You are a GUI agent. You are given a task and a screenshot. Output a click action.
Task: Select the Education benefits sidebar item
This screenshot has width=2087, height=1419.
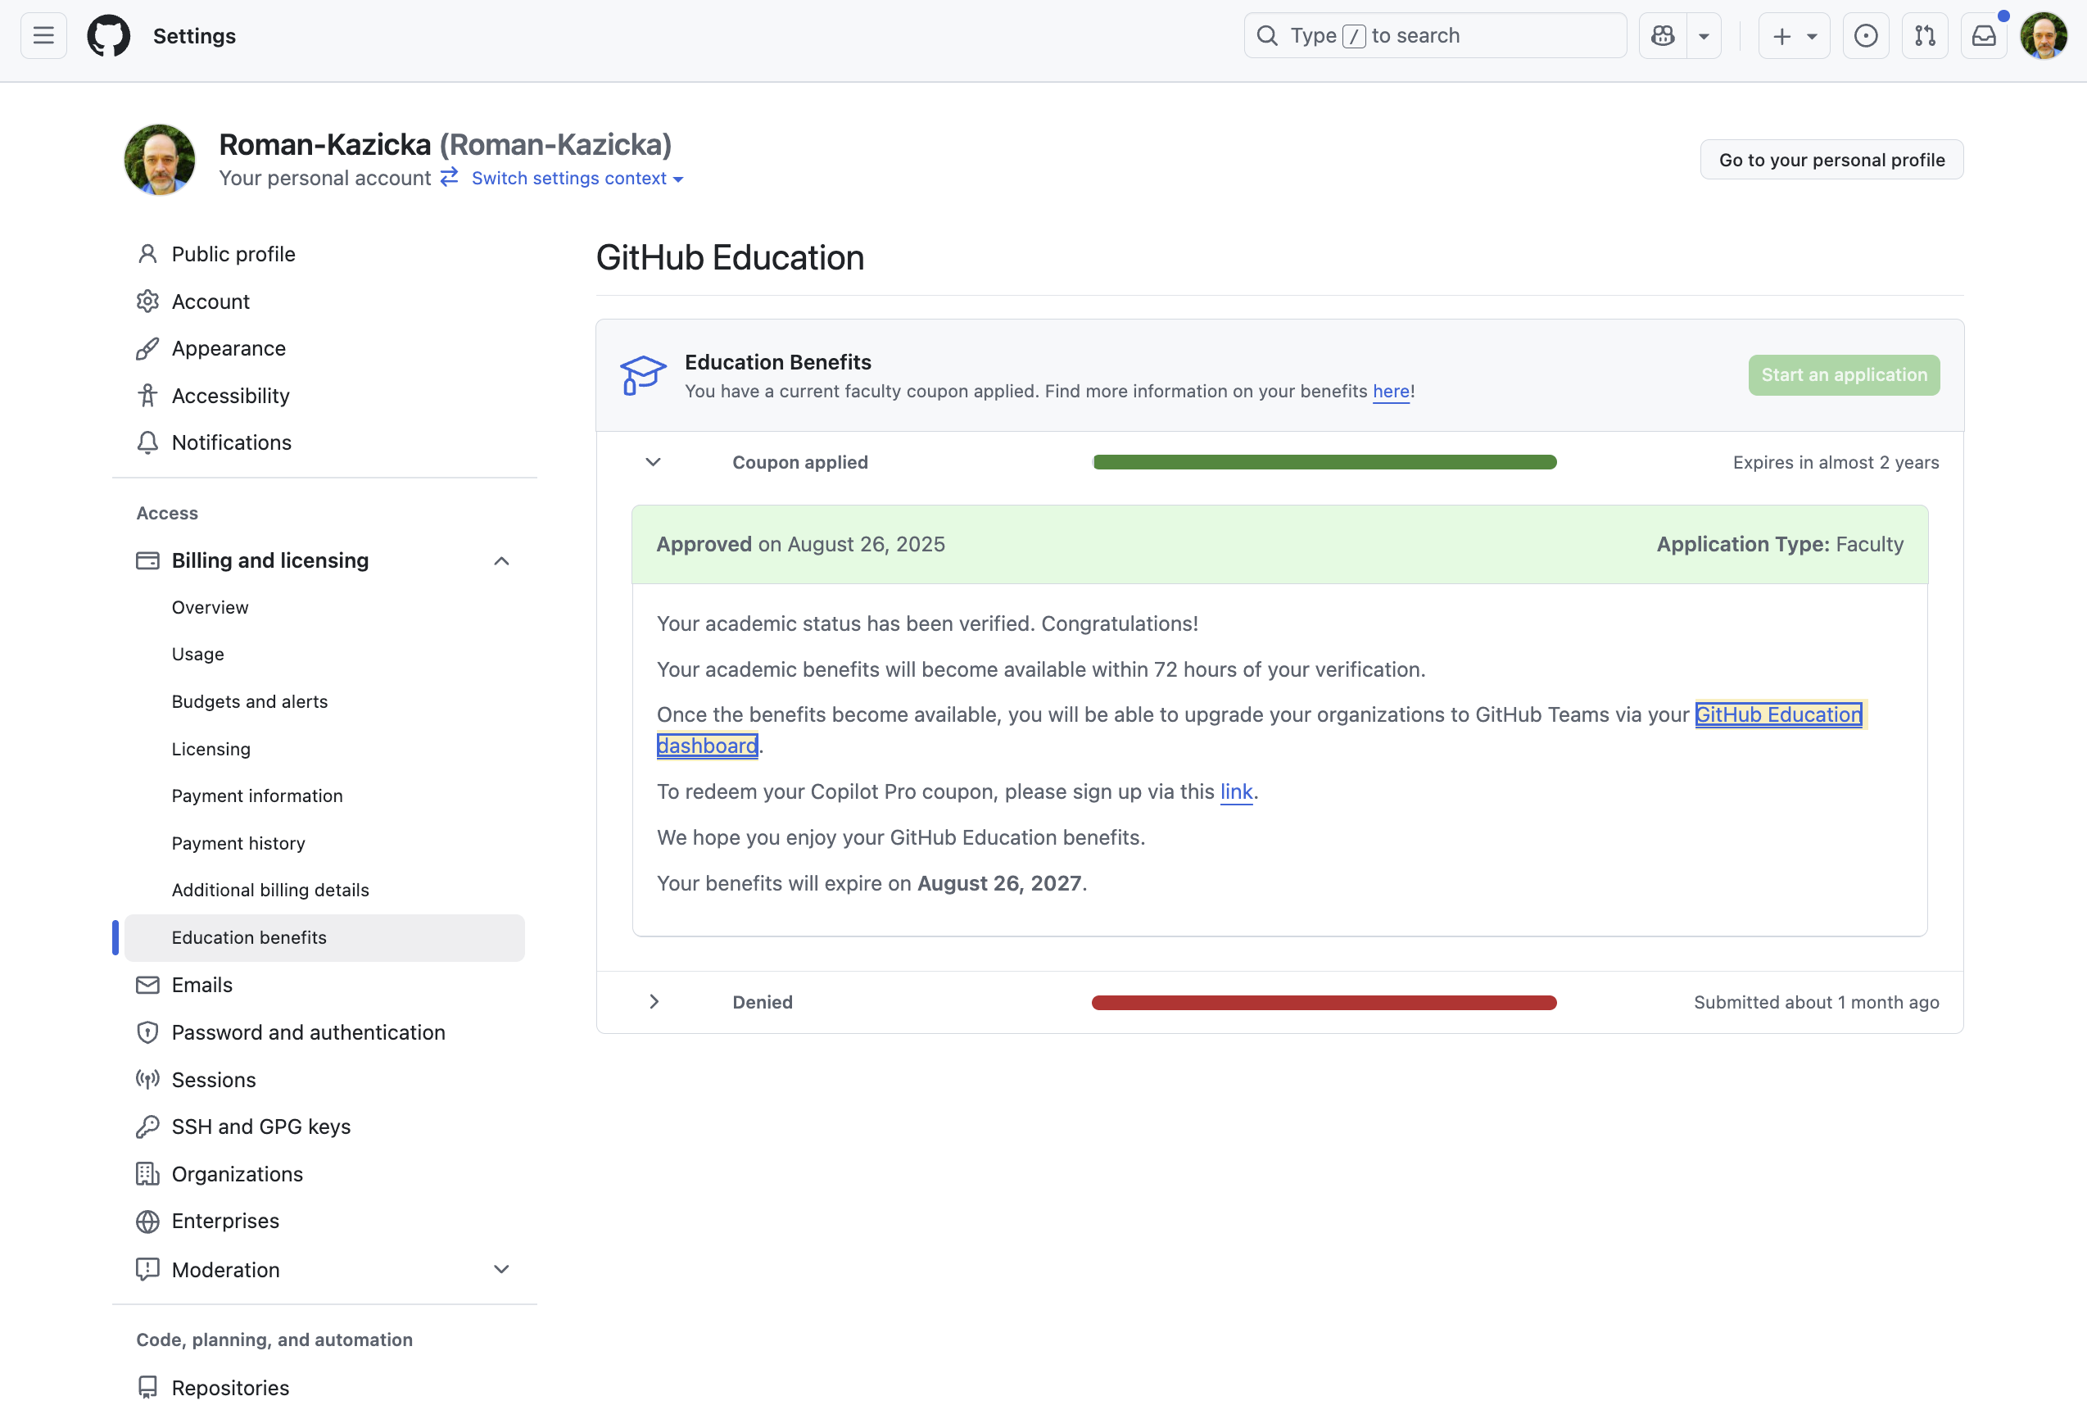point(249,936)
